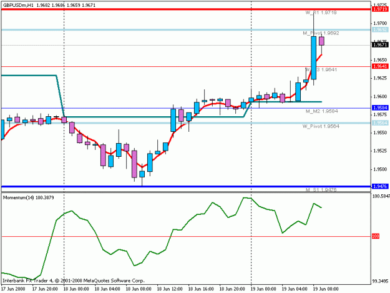Select the red 100 level tag
The width and height of the screenshot is (390, 293).
click(376, 236)
